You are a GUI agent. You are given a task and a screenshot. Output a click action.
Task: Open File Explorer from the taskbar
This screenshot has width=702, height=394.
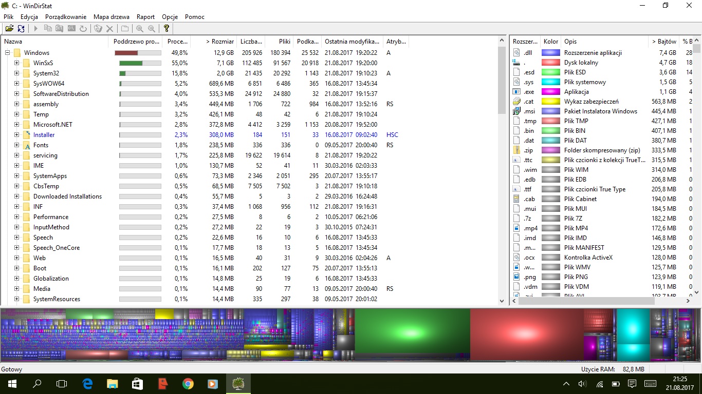[x=112, y=383]
